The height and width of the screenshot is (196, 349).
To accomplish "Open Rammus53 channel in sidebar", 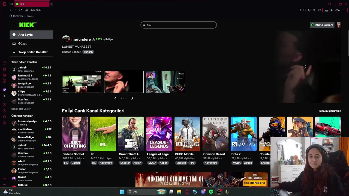I will pyautogui.click(x=31, y=77).
